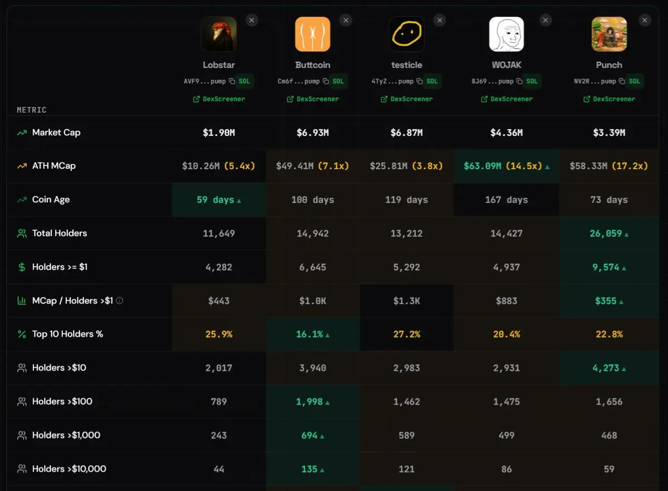Open DexScreener link for testicle
Viewport: 668px width, 491px height.
click(x=406, y=99)
